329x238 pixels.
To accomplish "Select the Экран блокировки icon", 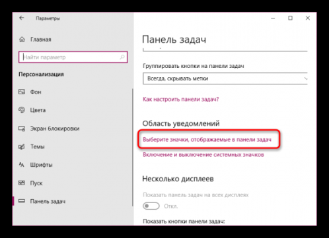I will [x=22, y=129].
